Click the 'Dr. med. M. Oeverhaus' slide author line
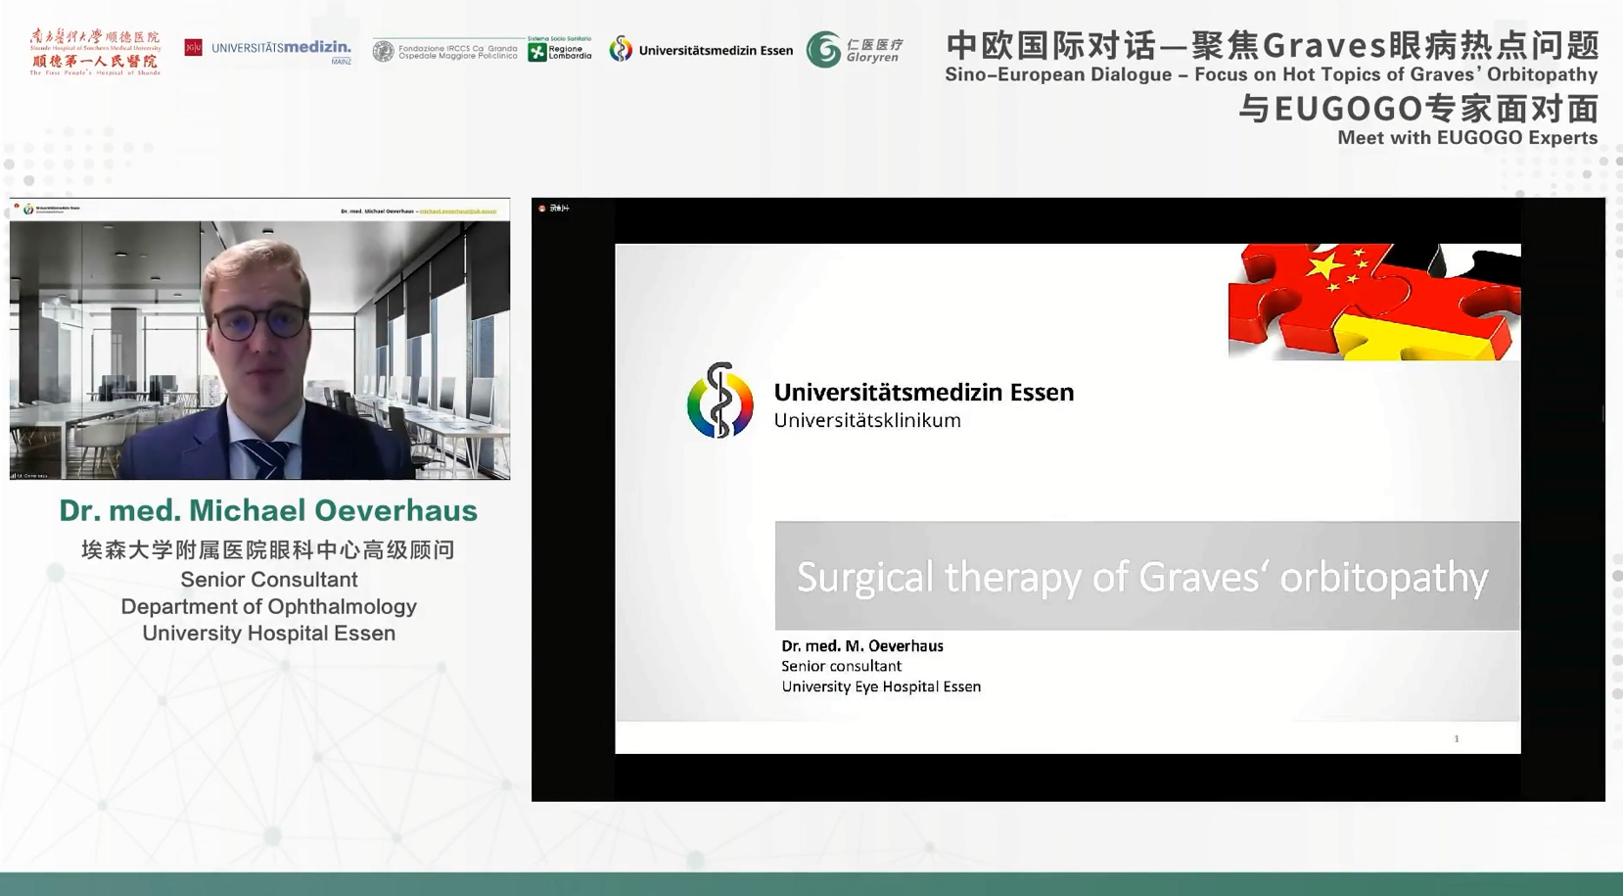1623x896 pixels. (861, 646)
